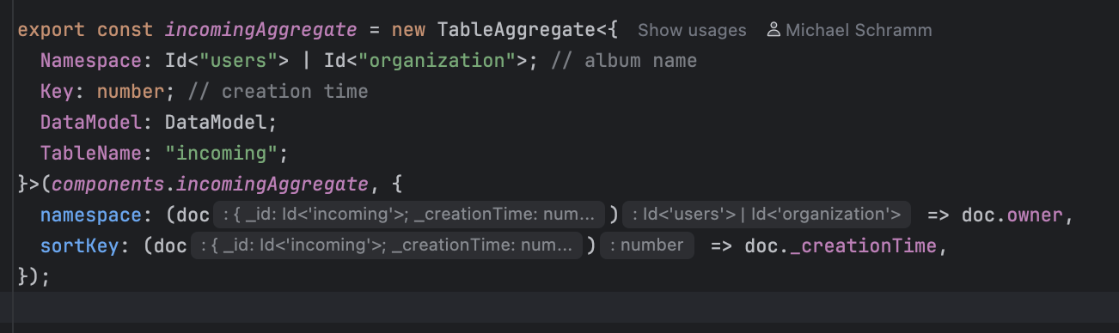Click the Show usages code lens
Image resolution: width=1119 pixels, height=333 pixels.
tap(692, 30)
